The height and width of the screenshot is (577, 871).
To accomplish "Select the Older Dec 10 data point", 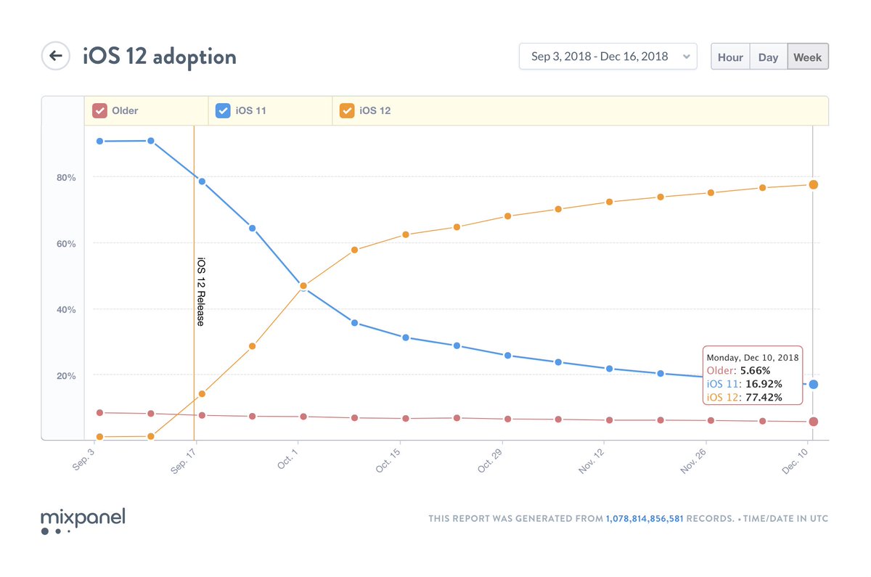I will click(814, 422).
